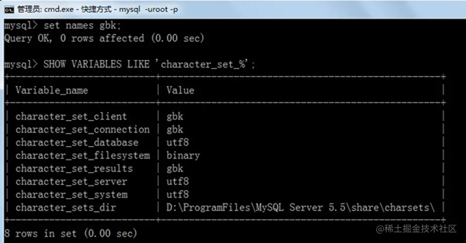The width and height of the screenshot is (466, 243).
Task: Select the character_set_system row name
Action: 71,195
